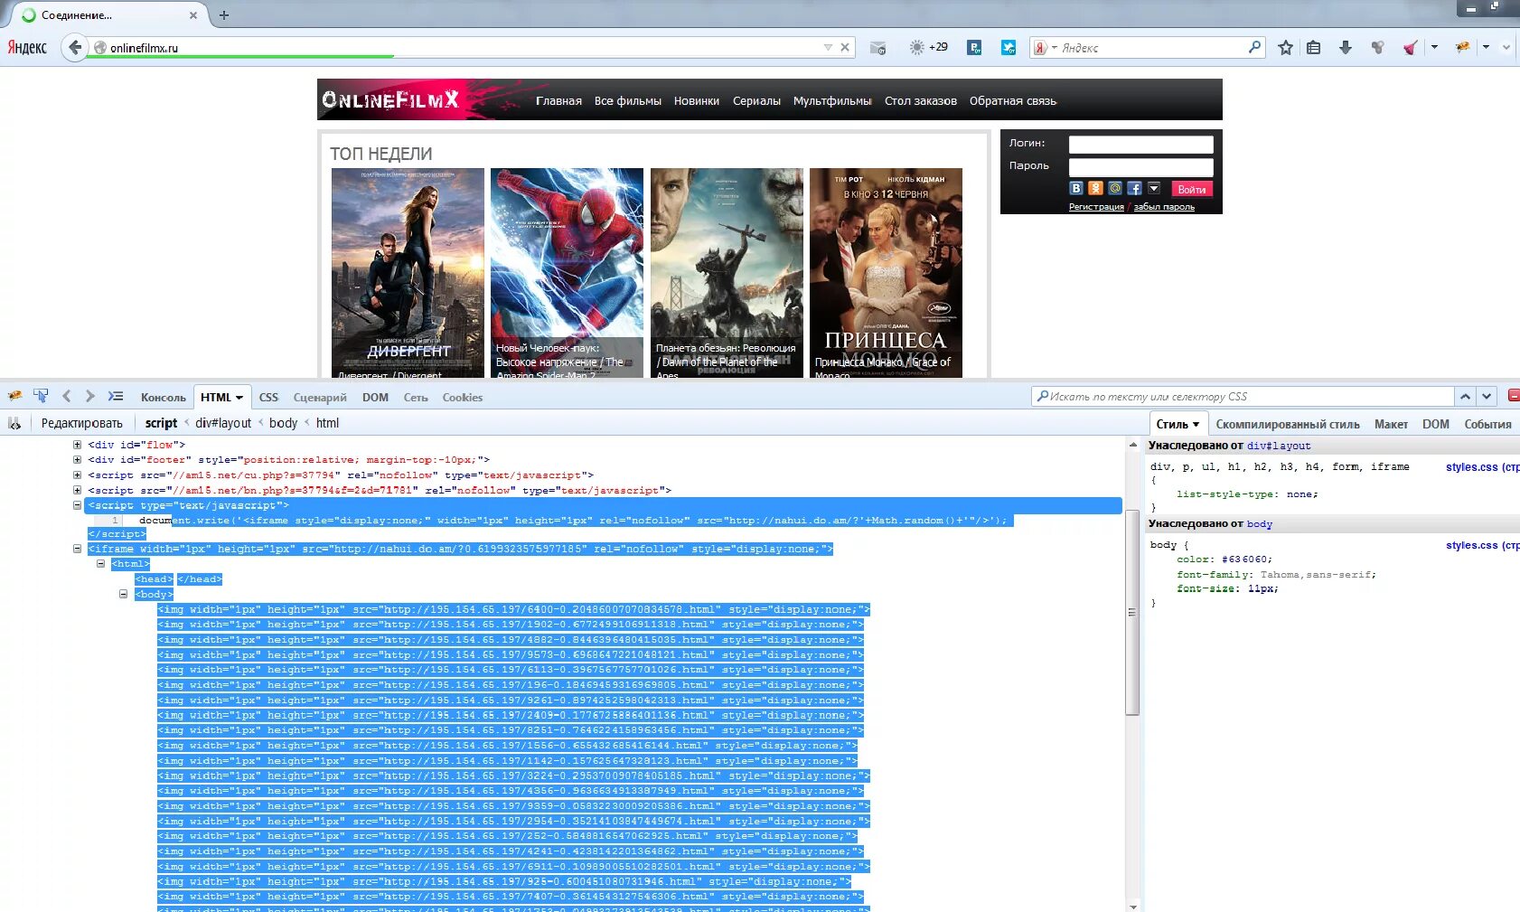Click the Firebug search by text field

(x=1243, y=397)
